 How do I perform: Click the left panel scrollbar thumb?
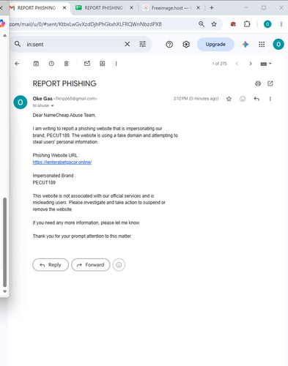point(4,242)
